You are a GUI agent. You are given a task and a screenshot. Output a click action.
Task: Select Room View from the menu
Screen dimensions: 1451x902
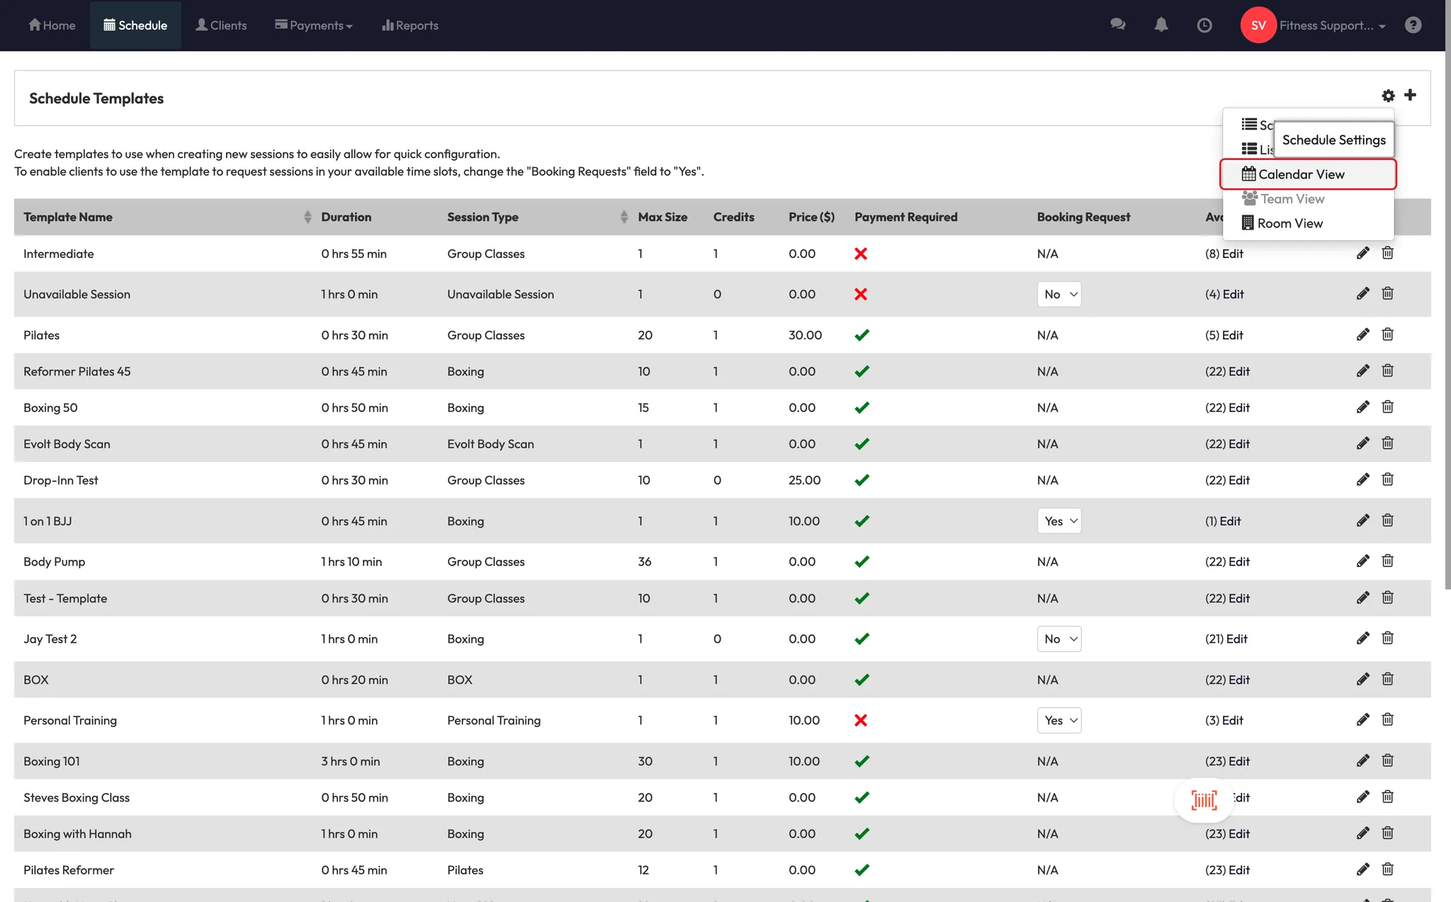(x=1289, y=223)
